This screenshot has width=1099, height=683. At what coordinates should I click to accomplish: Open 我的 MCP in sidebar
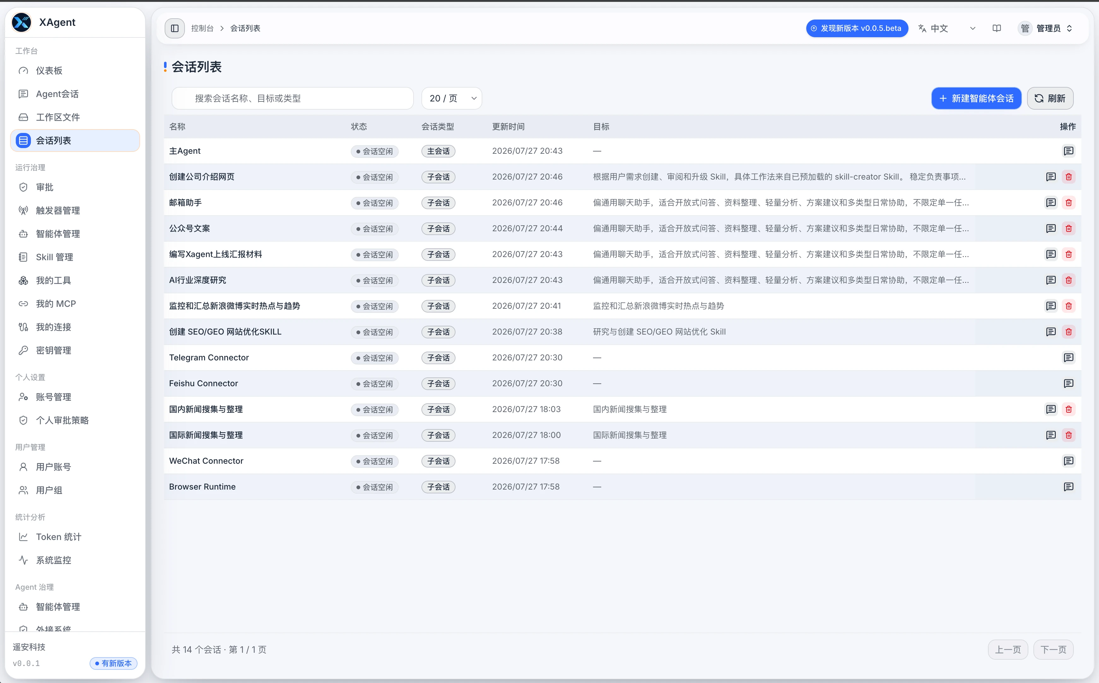[x=75, y=304]
